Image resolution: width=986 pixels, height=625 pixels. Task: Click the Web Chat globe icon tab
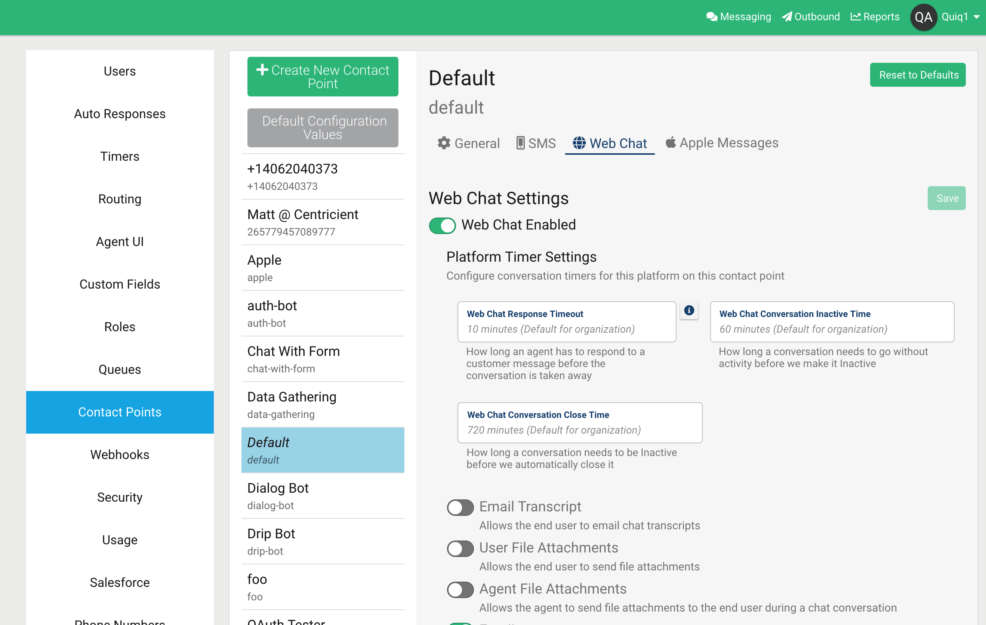580,142
